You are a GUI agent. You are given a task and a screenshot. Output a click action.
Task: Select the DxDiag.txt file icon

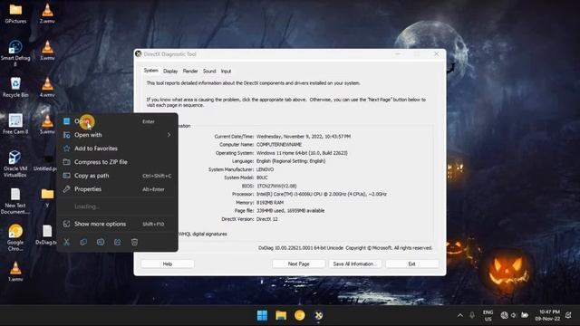tap(46, 235)
